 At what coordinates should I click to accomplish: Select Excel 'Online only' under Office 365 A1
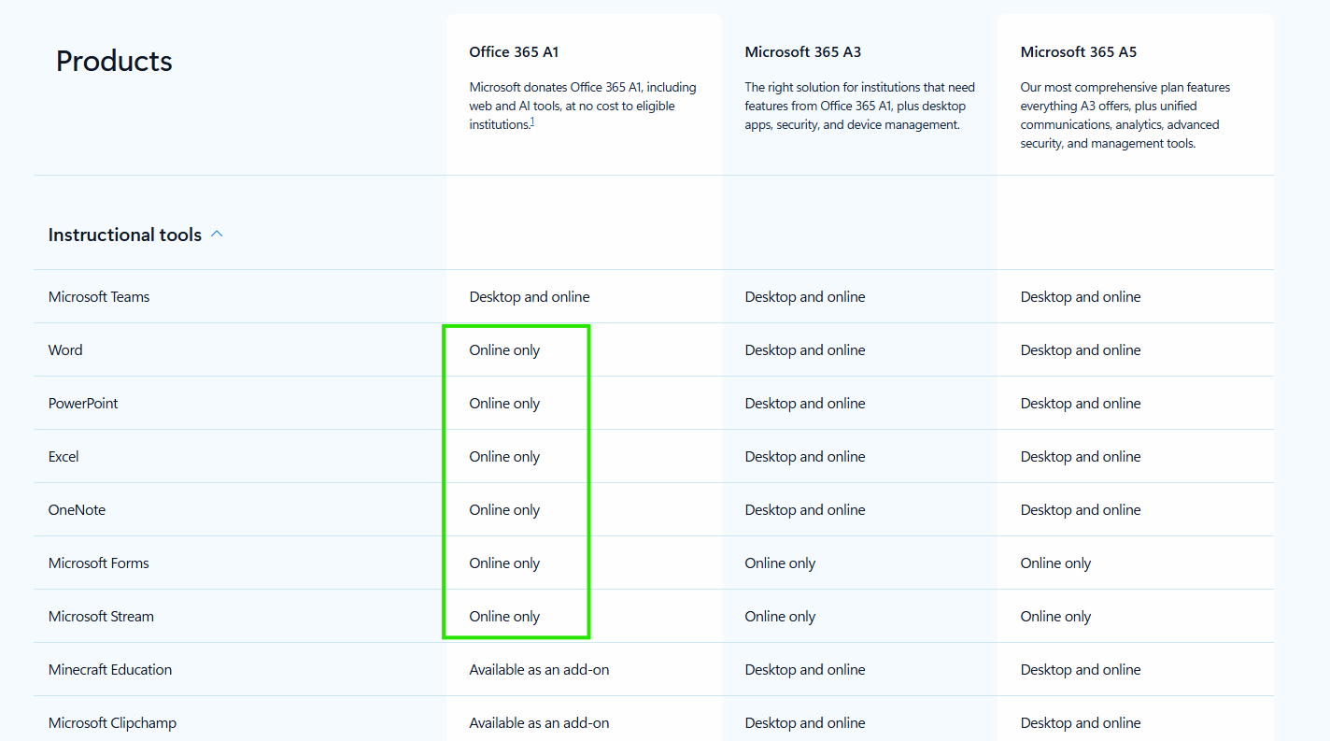click(504, 457)
